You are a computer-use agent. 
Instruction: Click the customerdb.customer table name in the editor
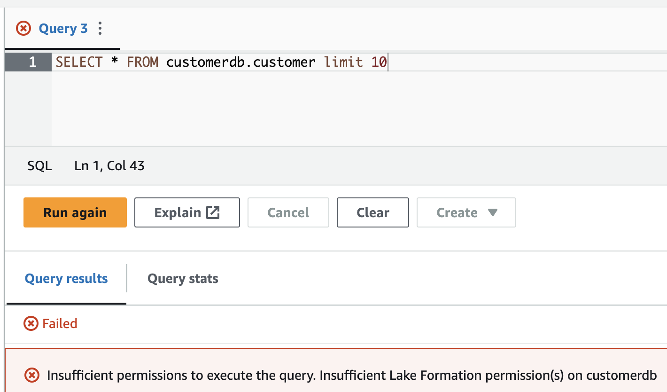coord(240,62)
